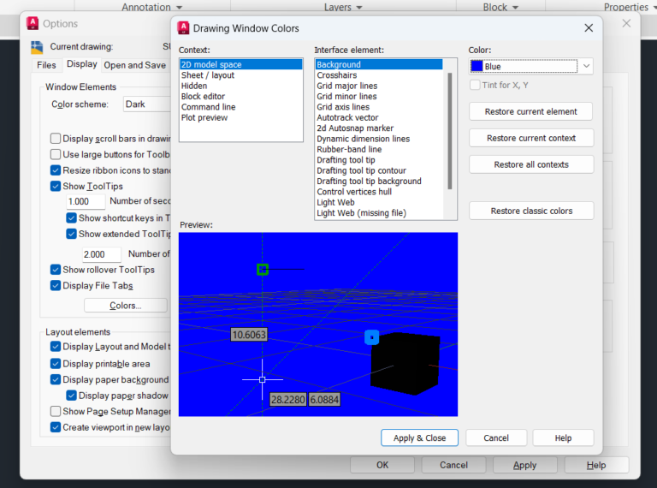Click the AutoCAD icon in Options title bar

[33, 23]
